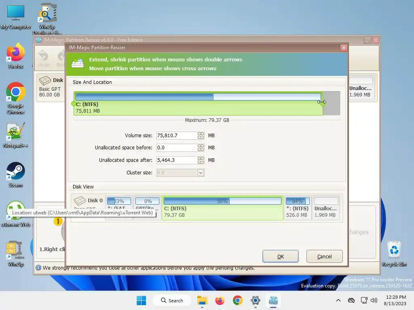Select Unallocated 1.969 MB in Disk View
The width and height of the screenshot is (414, 310).
pos(325,208)
